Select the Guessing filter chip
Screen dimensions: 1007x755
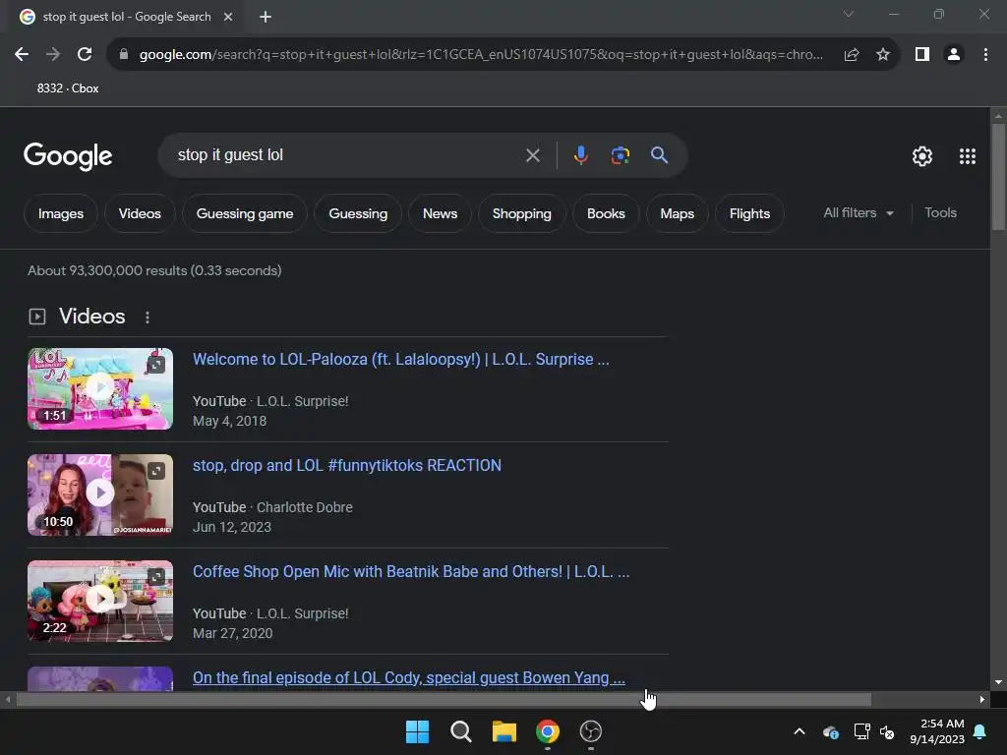[358, 213]
